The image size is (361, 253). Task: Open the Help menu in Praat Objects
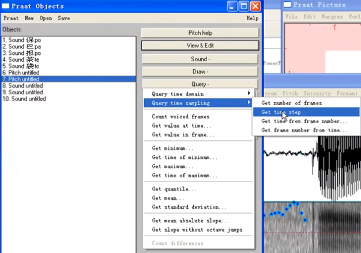(253, 18)
